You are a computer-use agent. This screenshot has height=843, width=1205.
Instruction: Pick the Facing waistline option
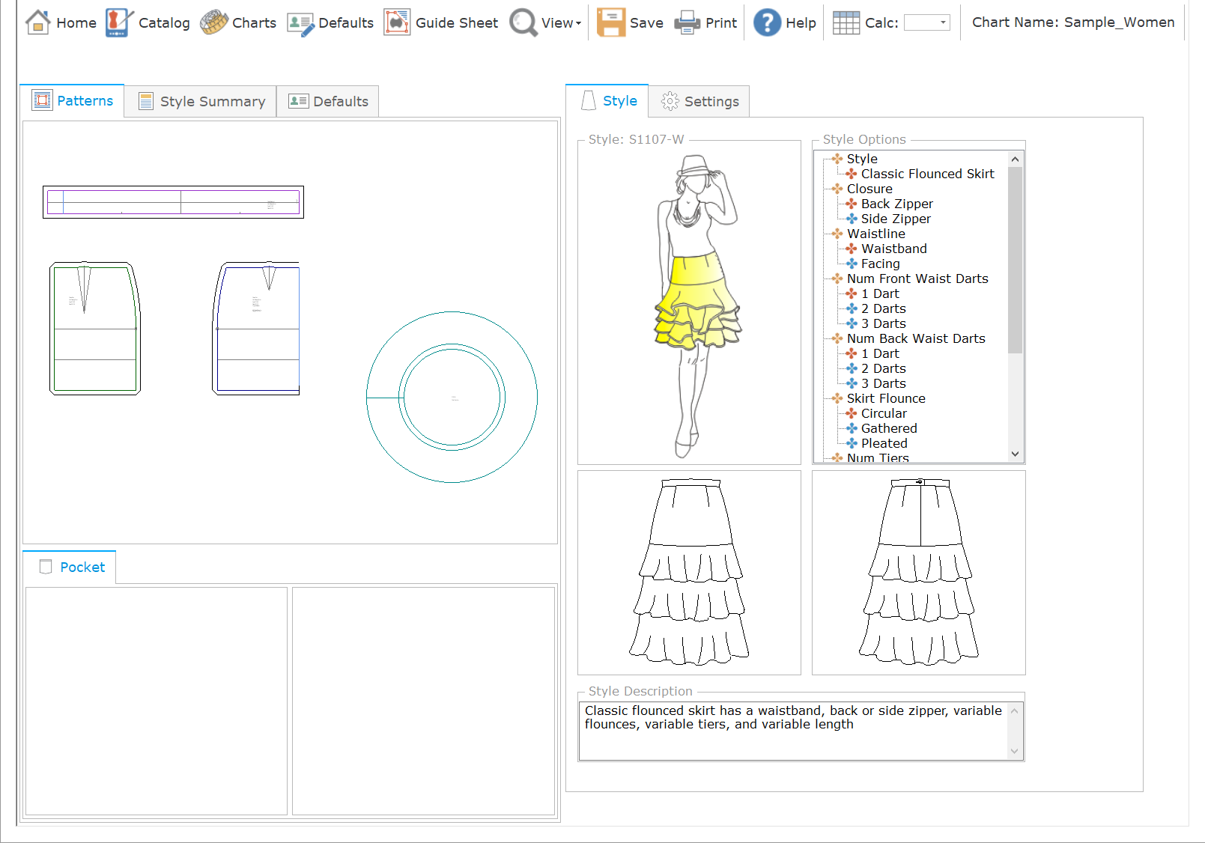tap(880, 264)
